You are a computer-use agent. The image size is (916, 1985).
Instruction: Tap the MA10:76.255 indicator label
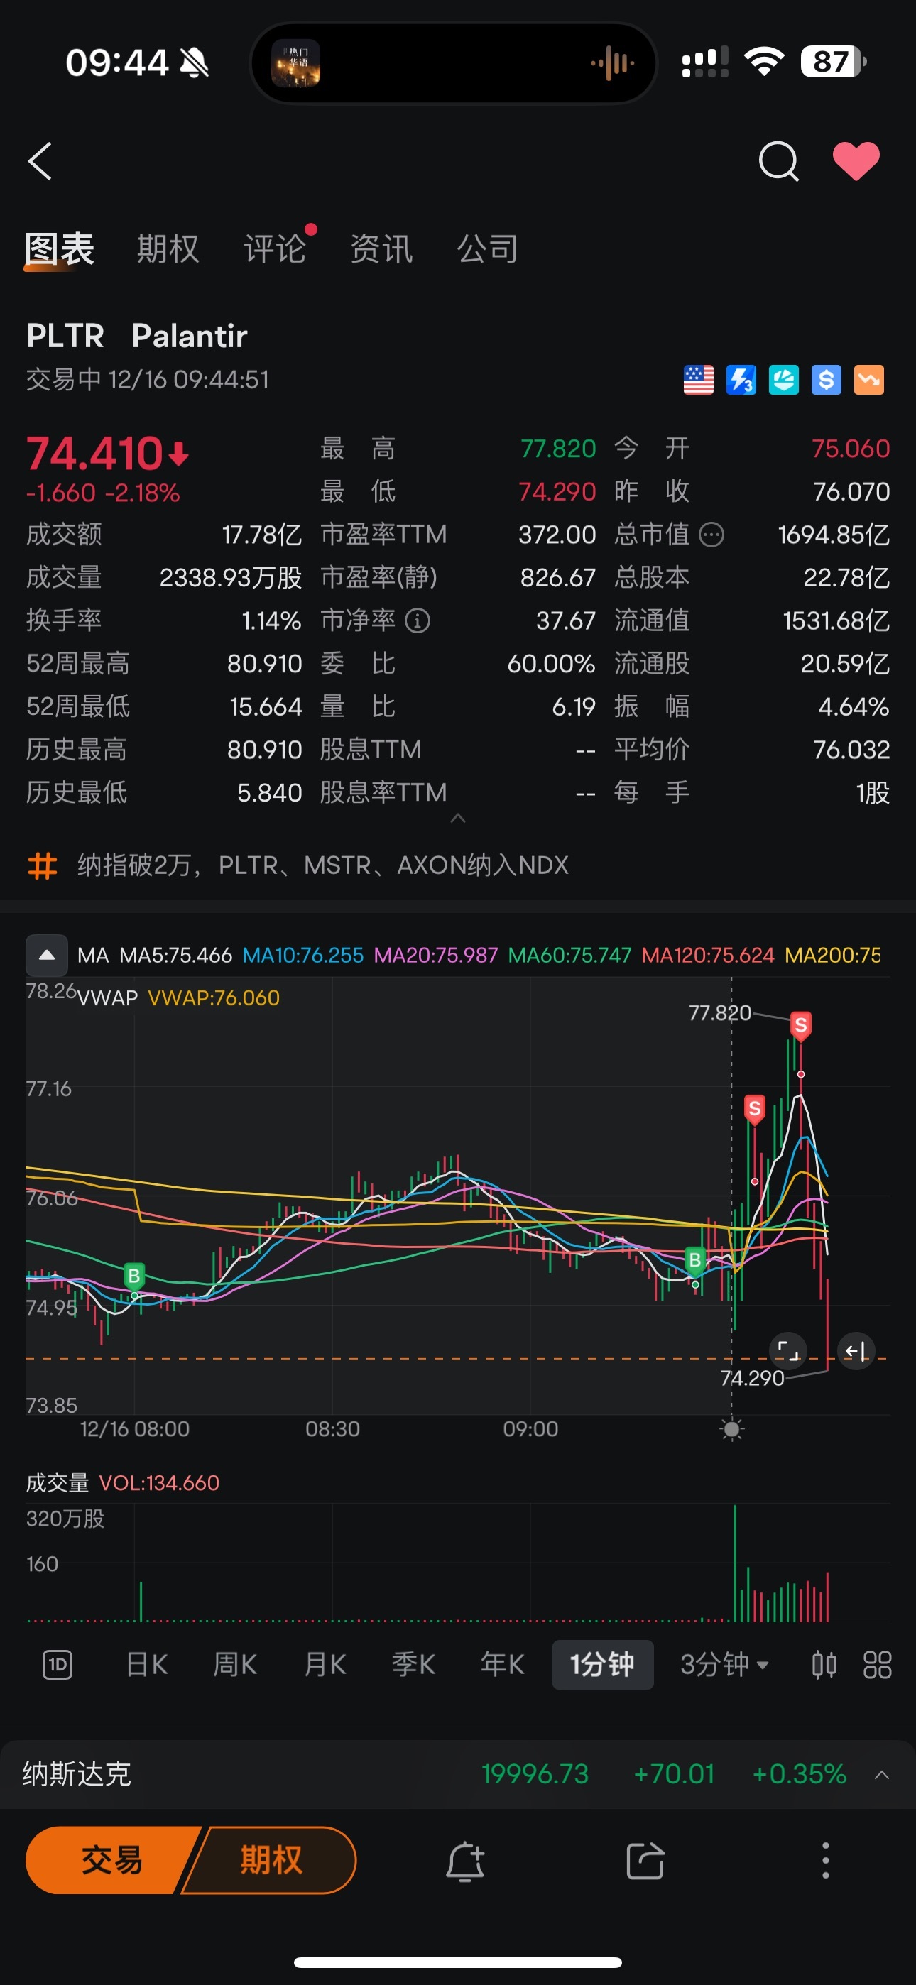click(303, 956)
